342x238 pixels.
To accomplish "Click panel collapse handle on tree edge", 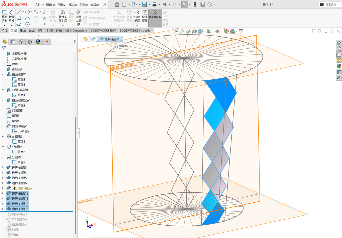I will pyautogui.click(x=78, y=133).
